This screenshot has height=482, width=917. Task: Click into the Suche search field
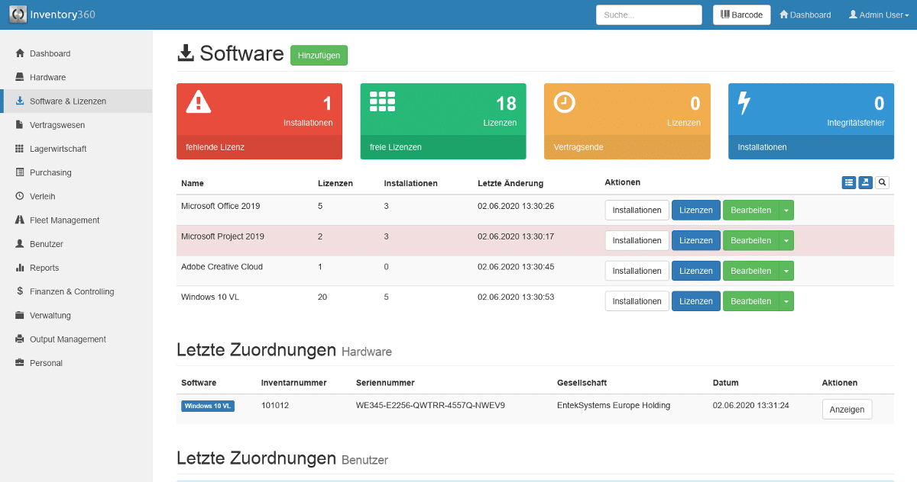[x=648, y=15]
